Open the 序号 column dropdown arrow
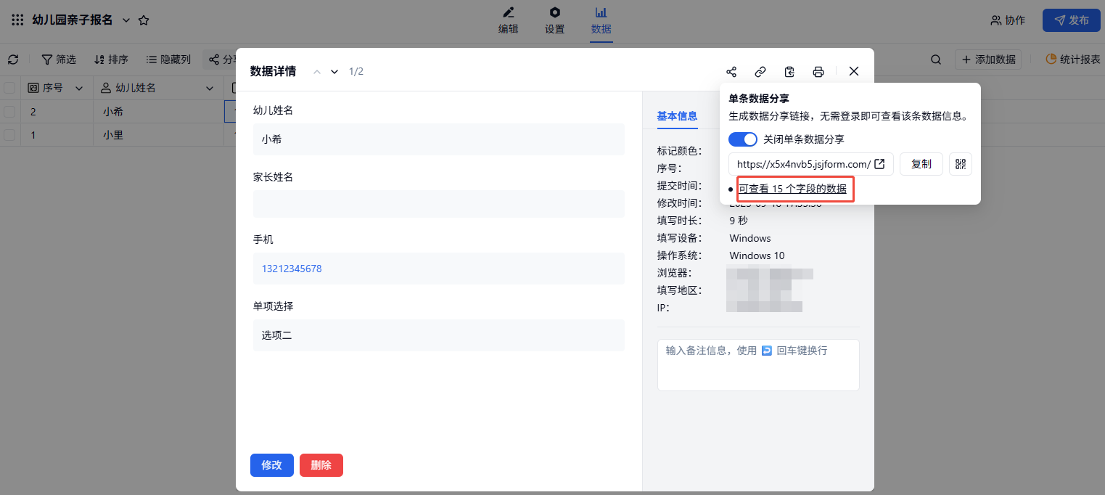 [x=78, y=89]
